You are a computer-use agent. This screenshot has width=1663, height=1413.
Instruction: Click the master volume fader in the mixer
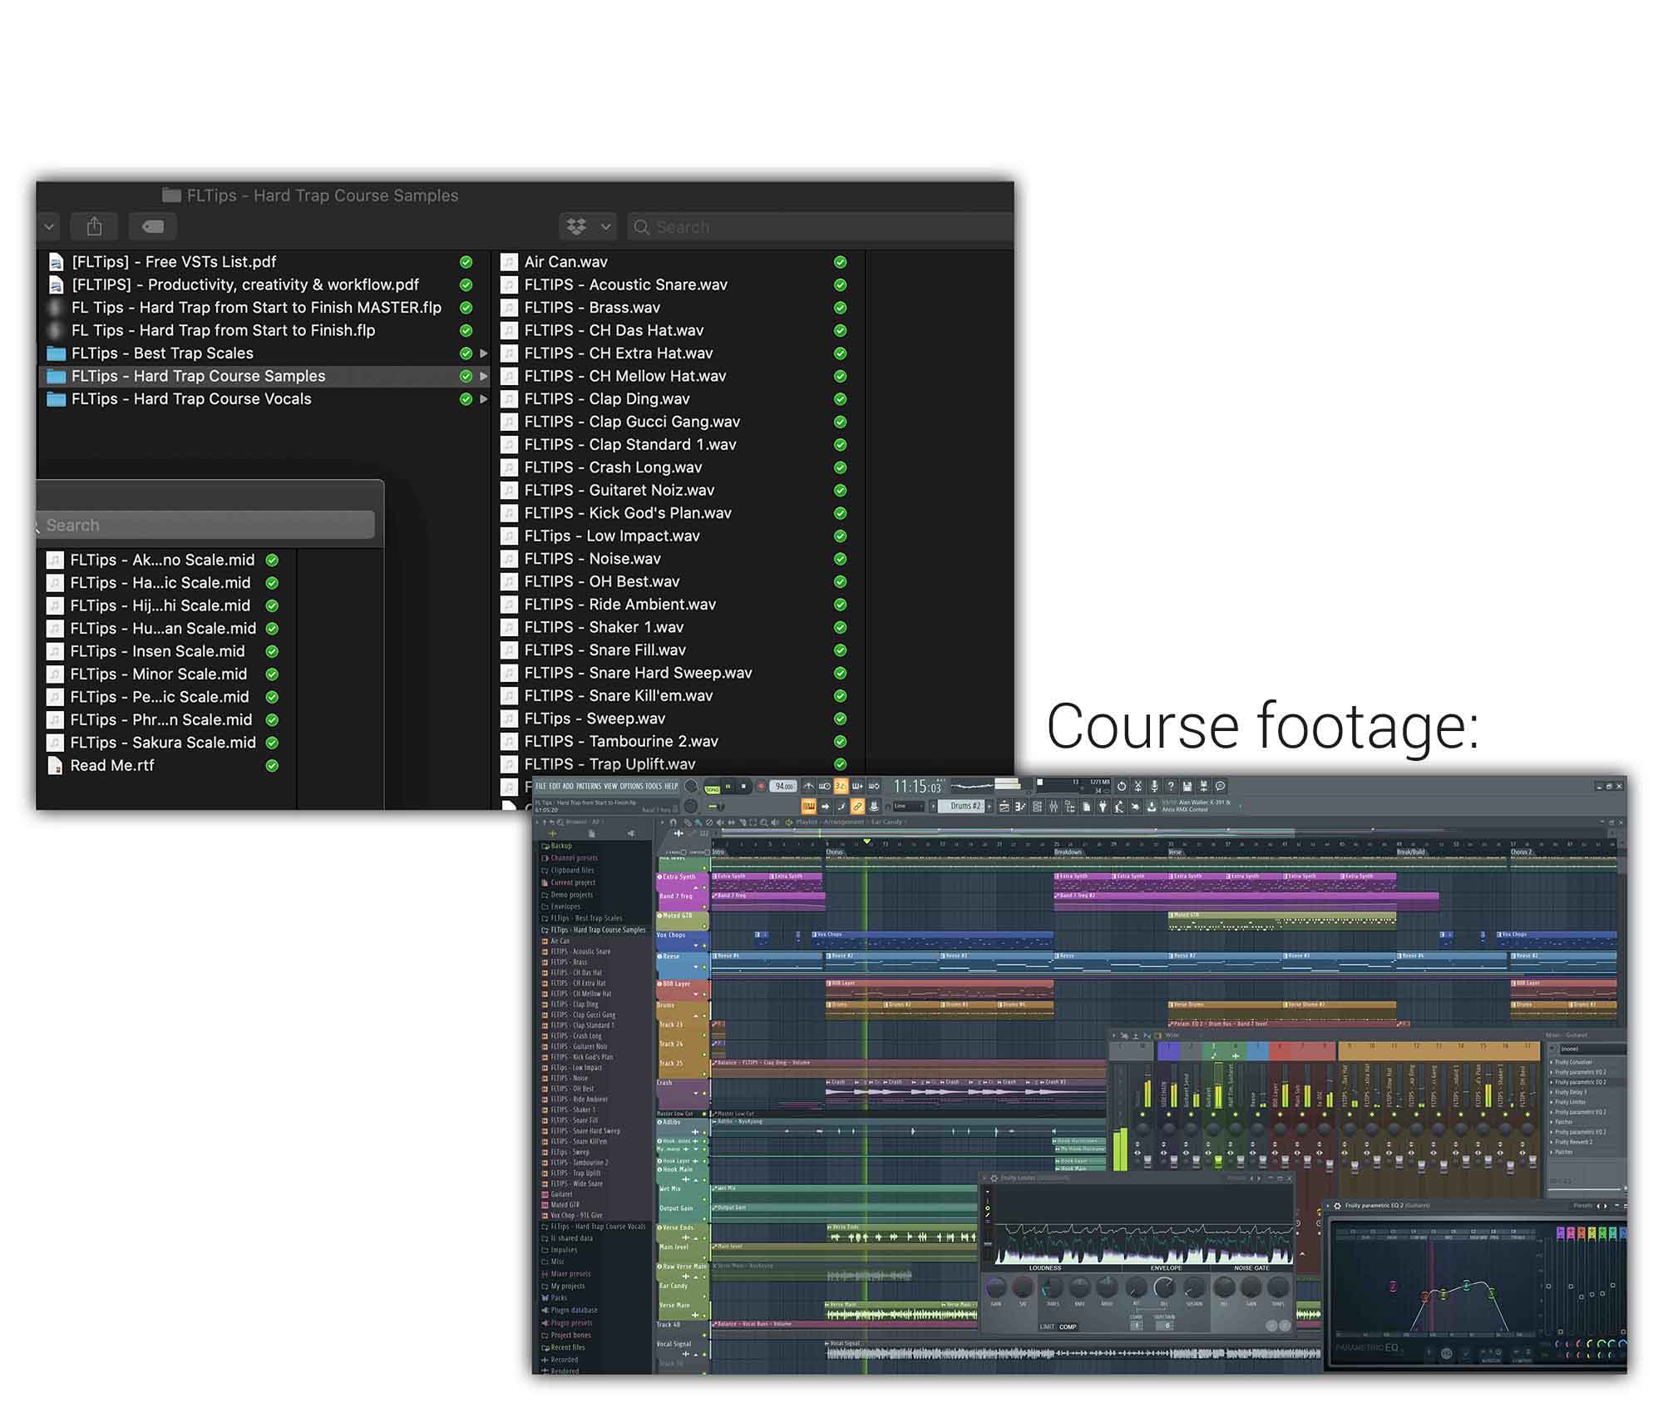1147,1161
